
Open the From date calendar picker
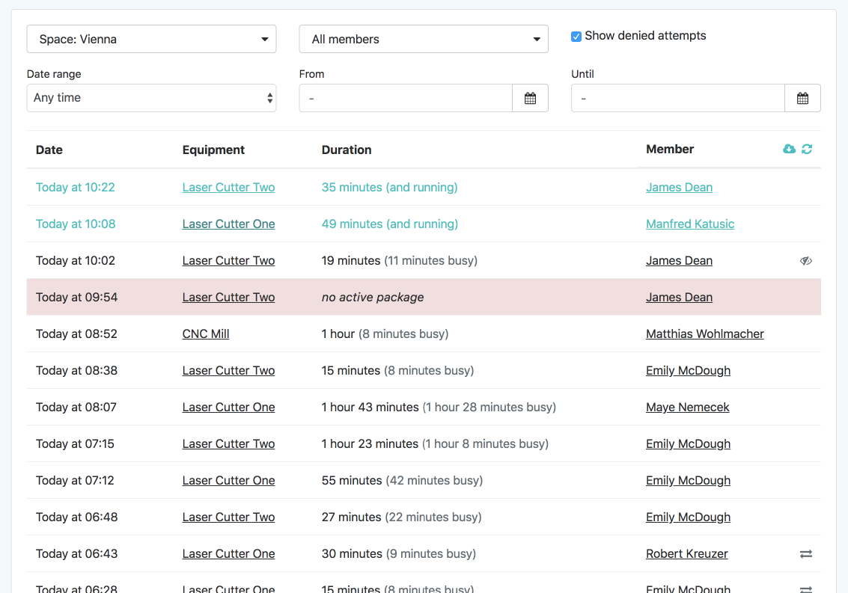click(x=530, y=98)
